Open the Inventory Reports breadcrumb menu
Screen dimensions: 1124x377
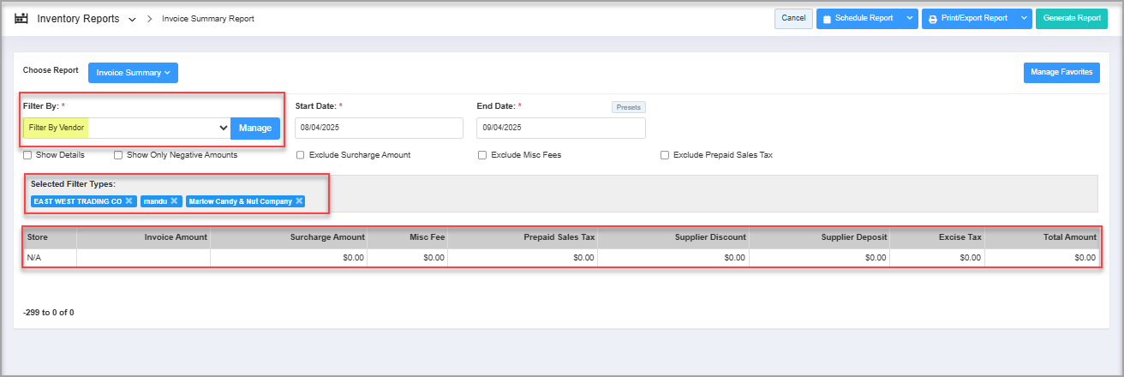coord(132,19)
